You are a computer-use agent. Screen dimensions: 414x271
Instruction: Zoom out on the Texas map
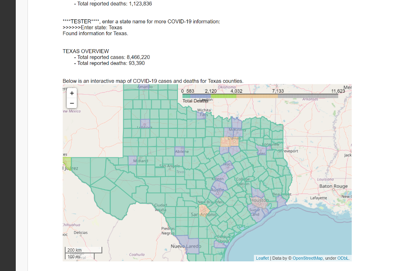pyautogui.click(x=72, y=103)
